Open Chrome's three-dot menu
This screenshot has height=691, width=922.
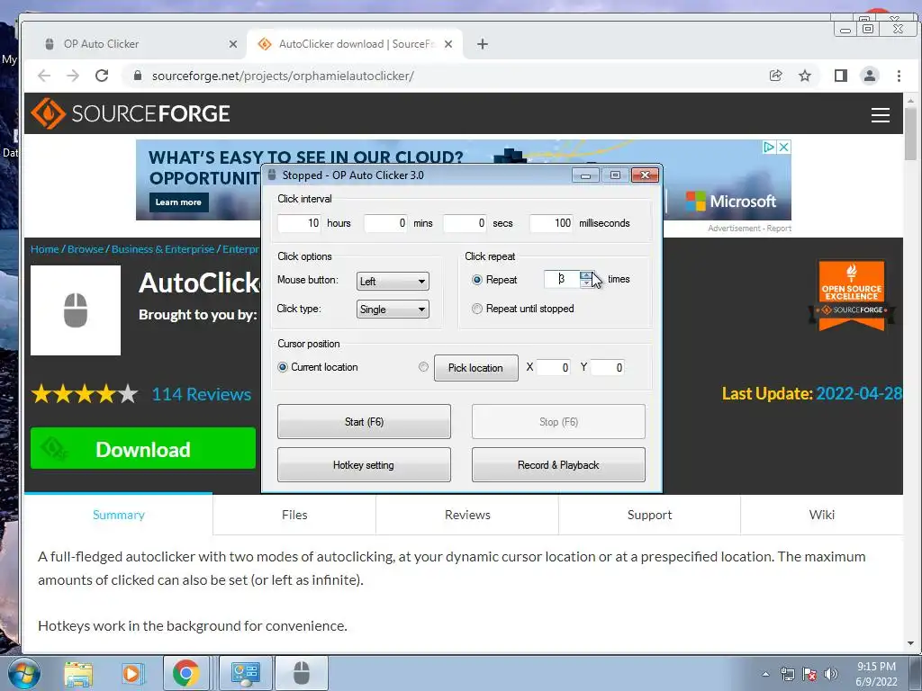point(899,76)
